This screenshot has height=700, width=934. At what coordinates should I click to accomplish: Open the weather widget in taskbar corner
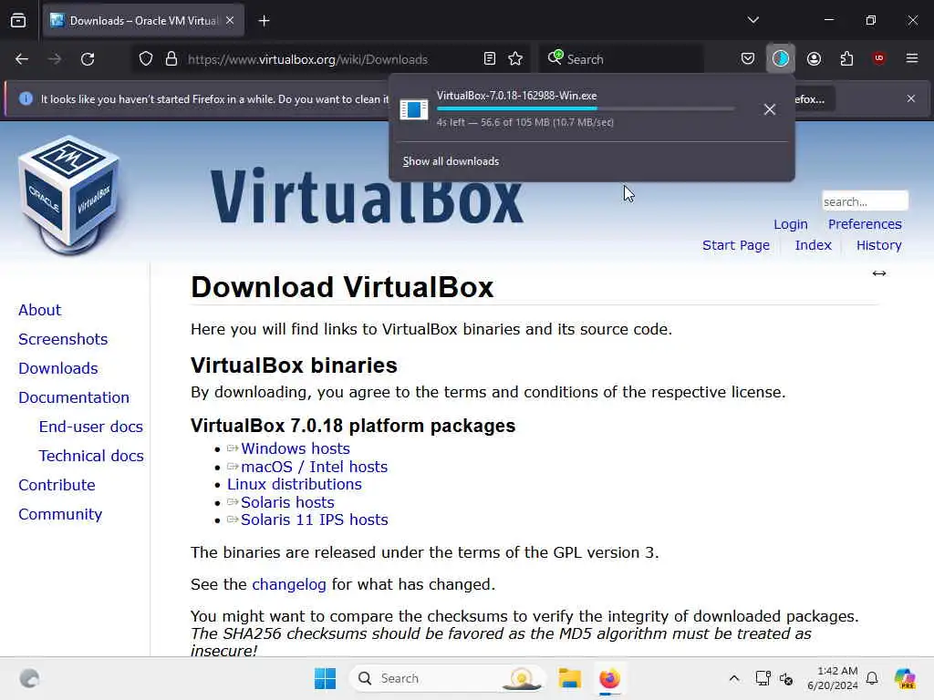pos(29,678)
